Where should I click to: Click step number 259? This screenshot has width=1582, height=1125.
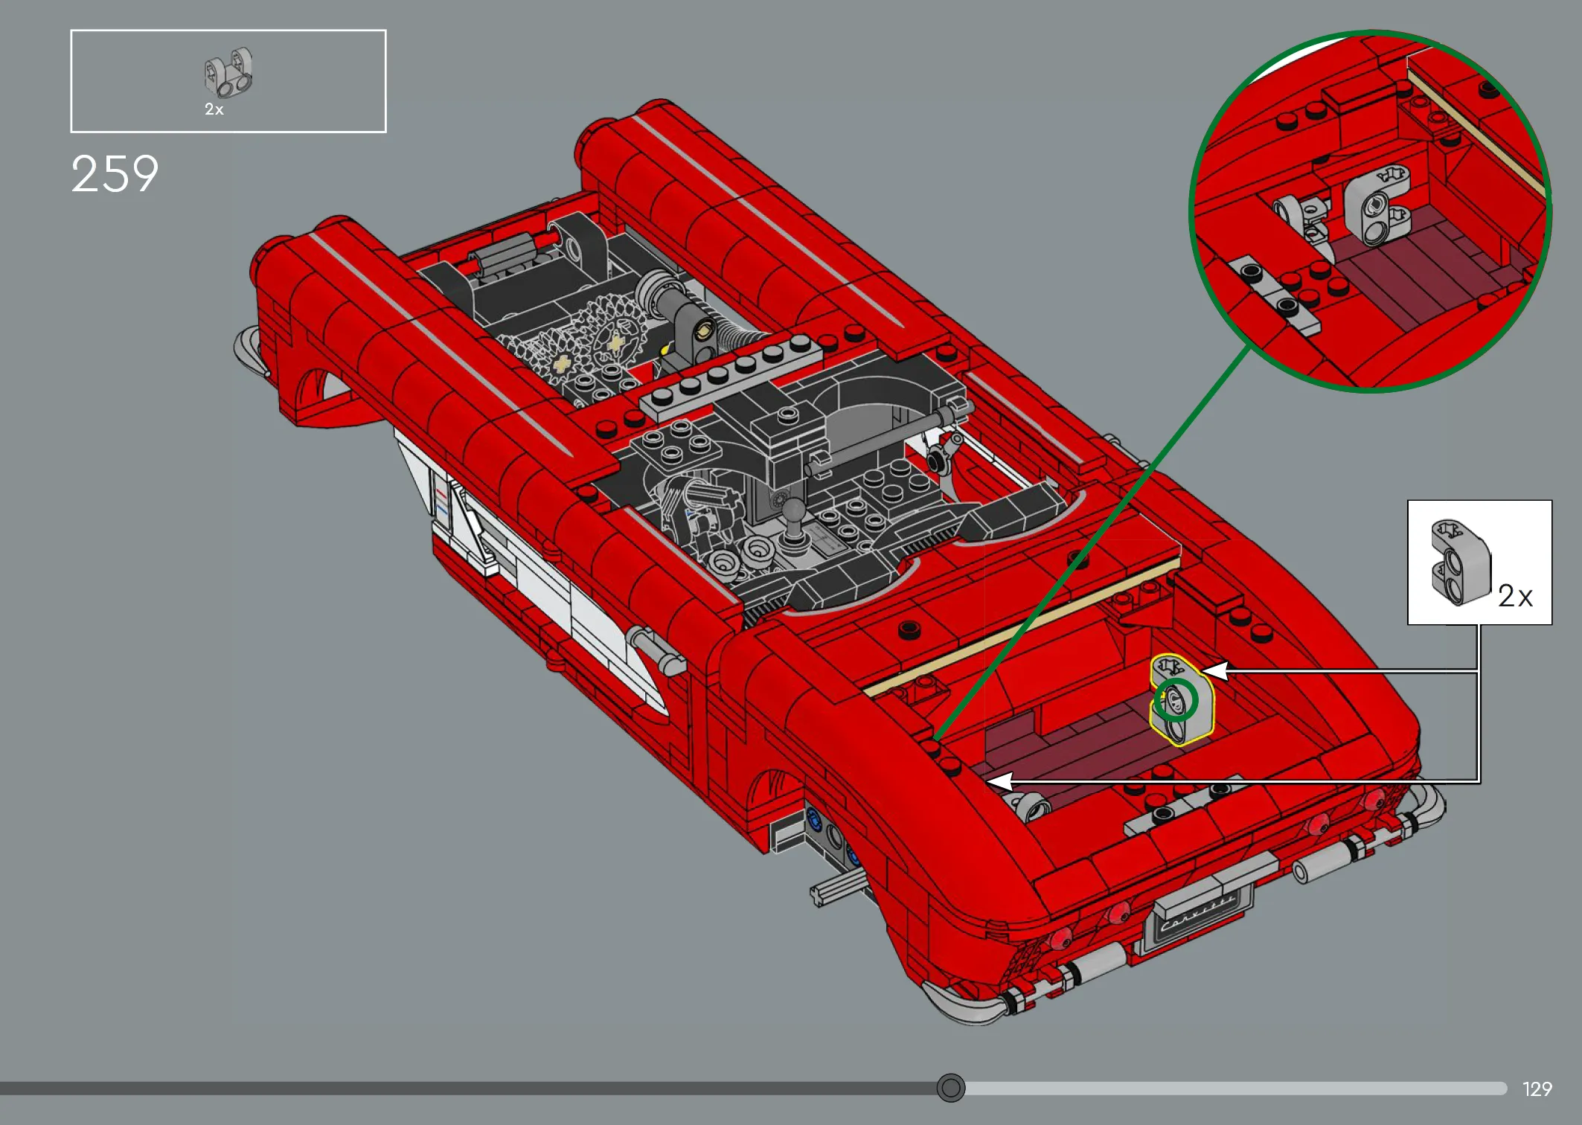[115, 174]
